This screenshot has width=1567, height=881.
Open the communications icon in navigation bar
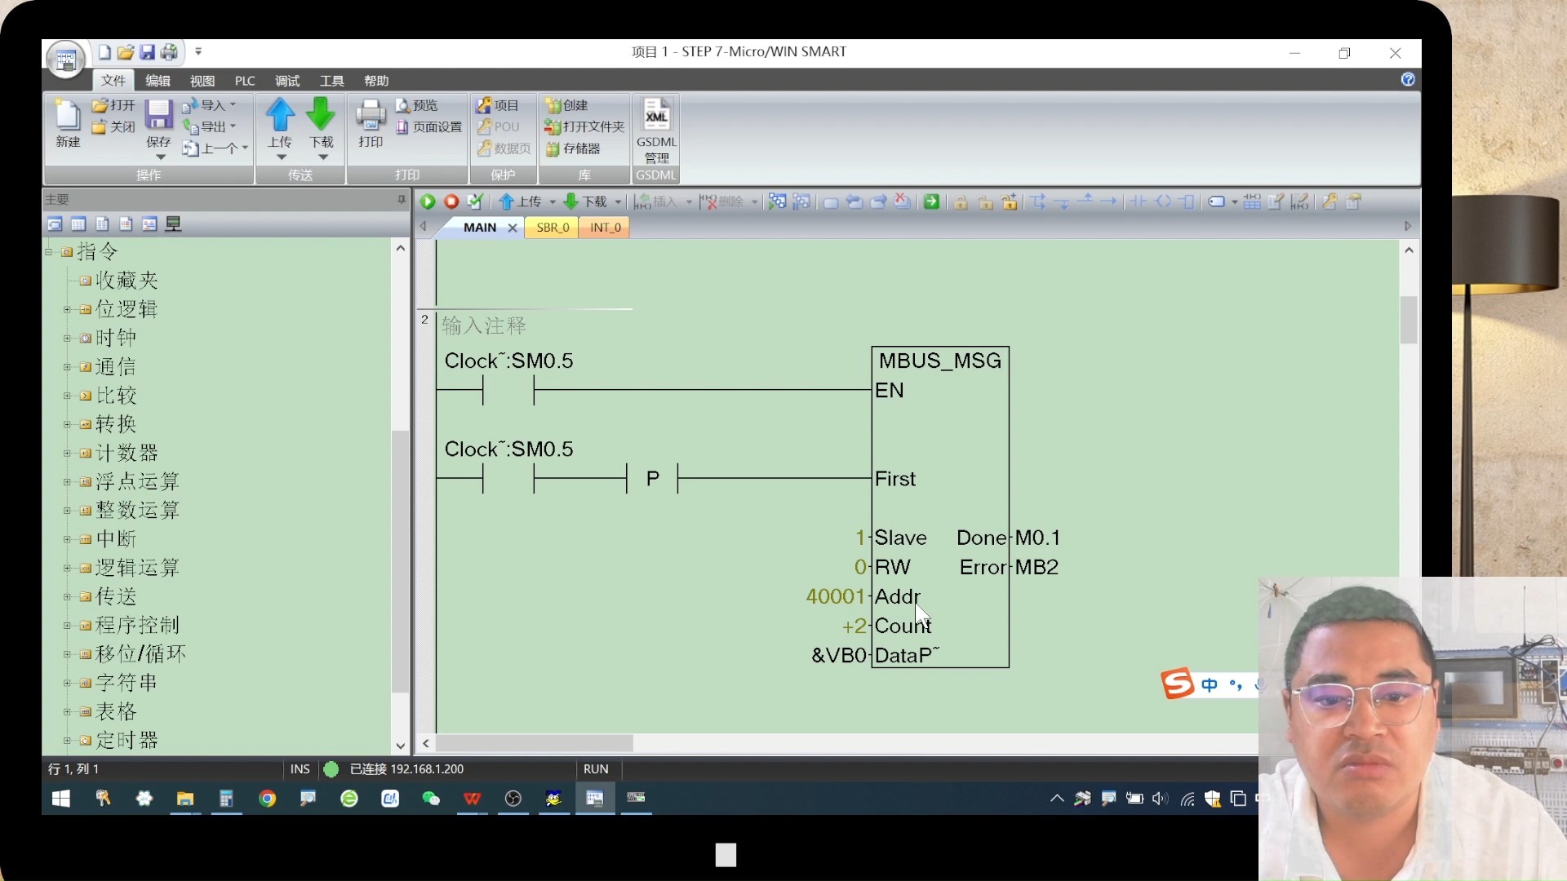[x=173, y=224]
